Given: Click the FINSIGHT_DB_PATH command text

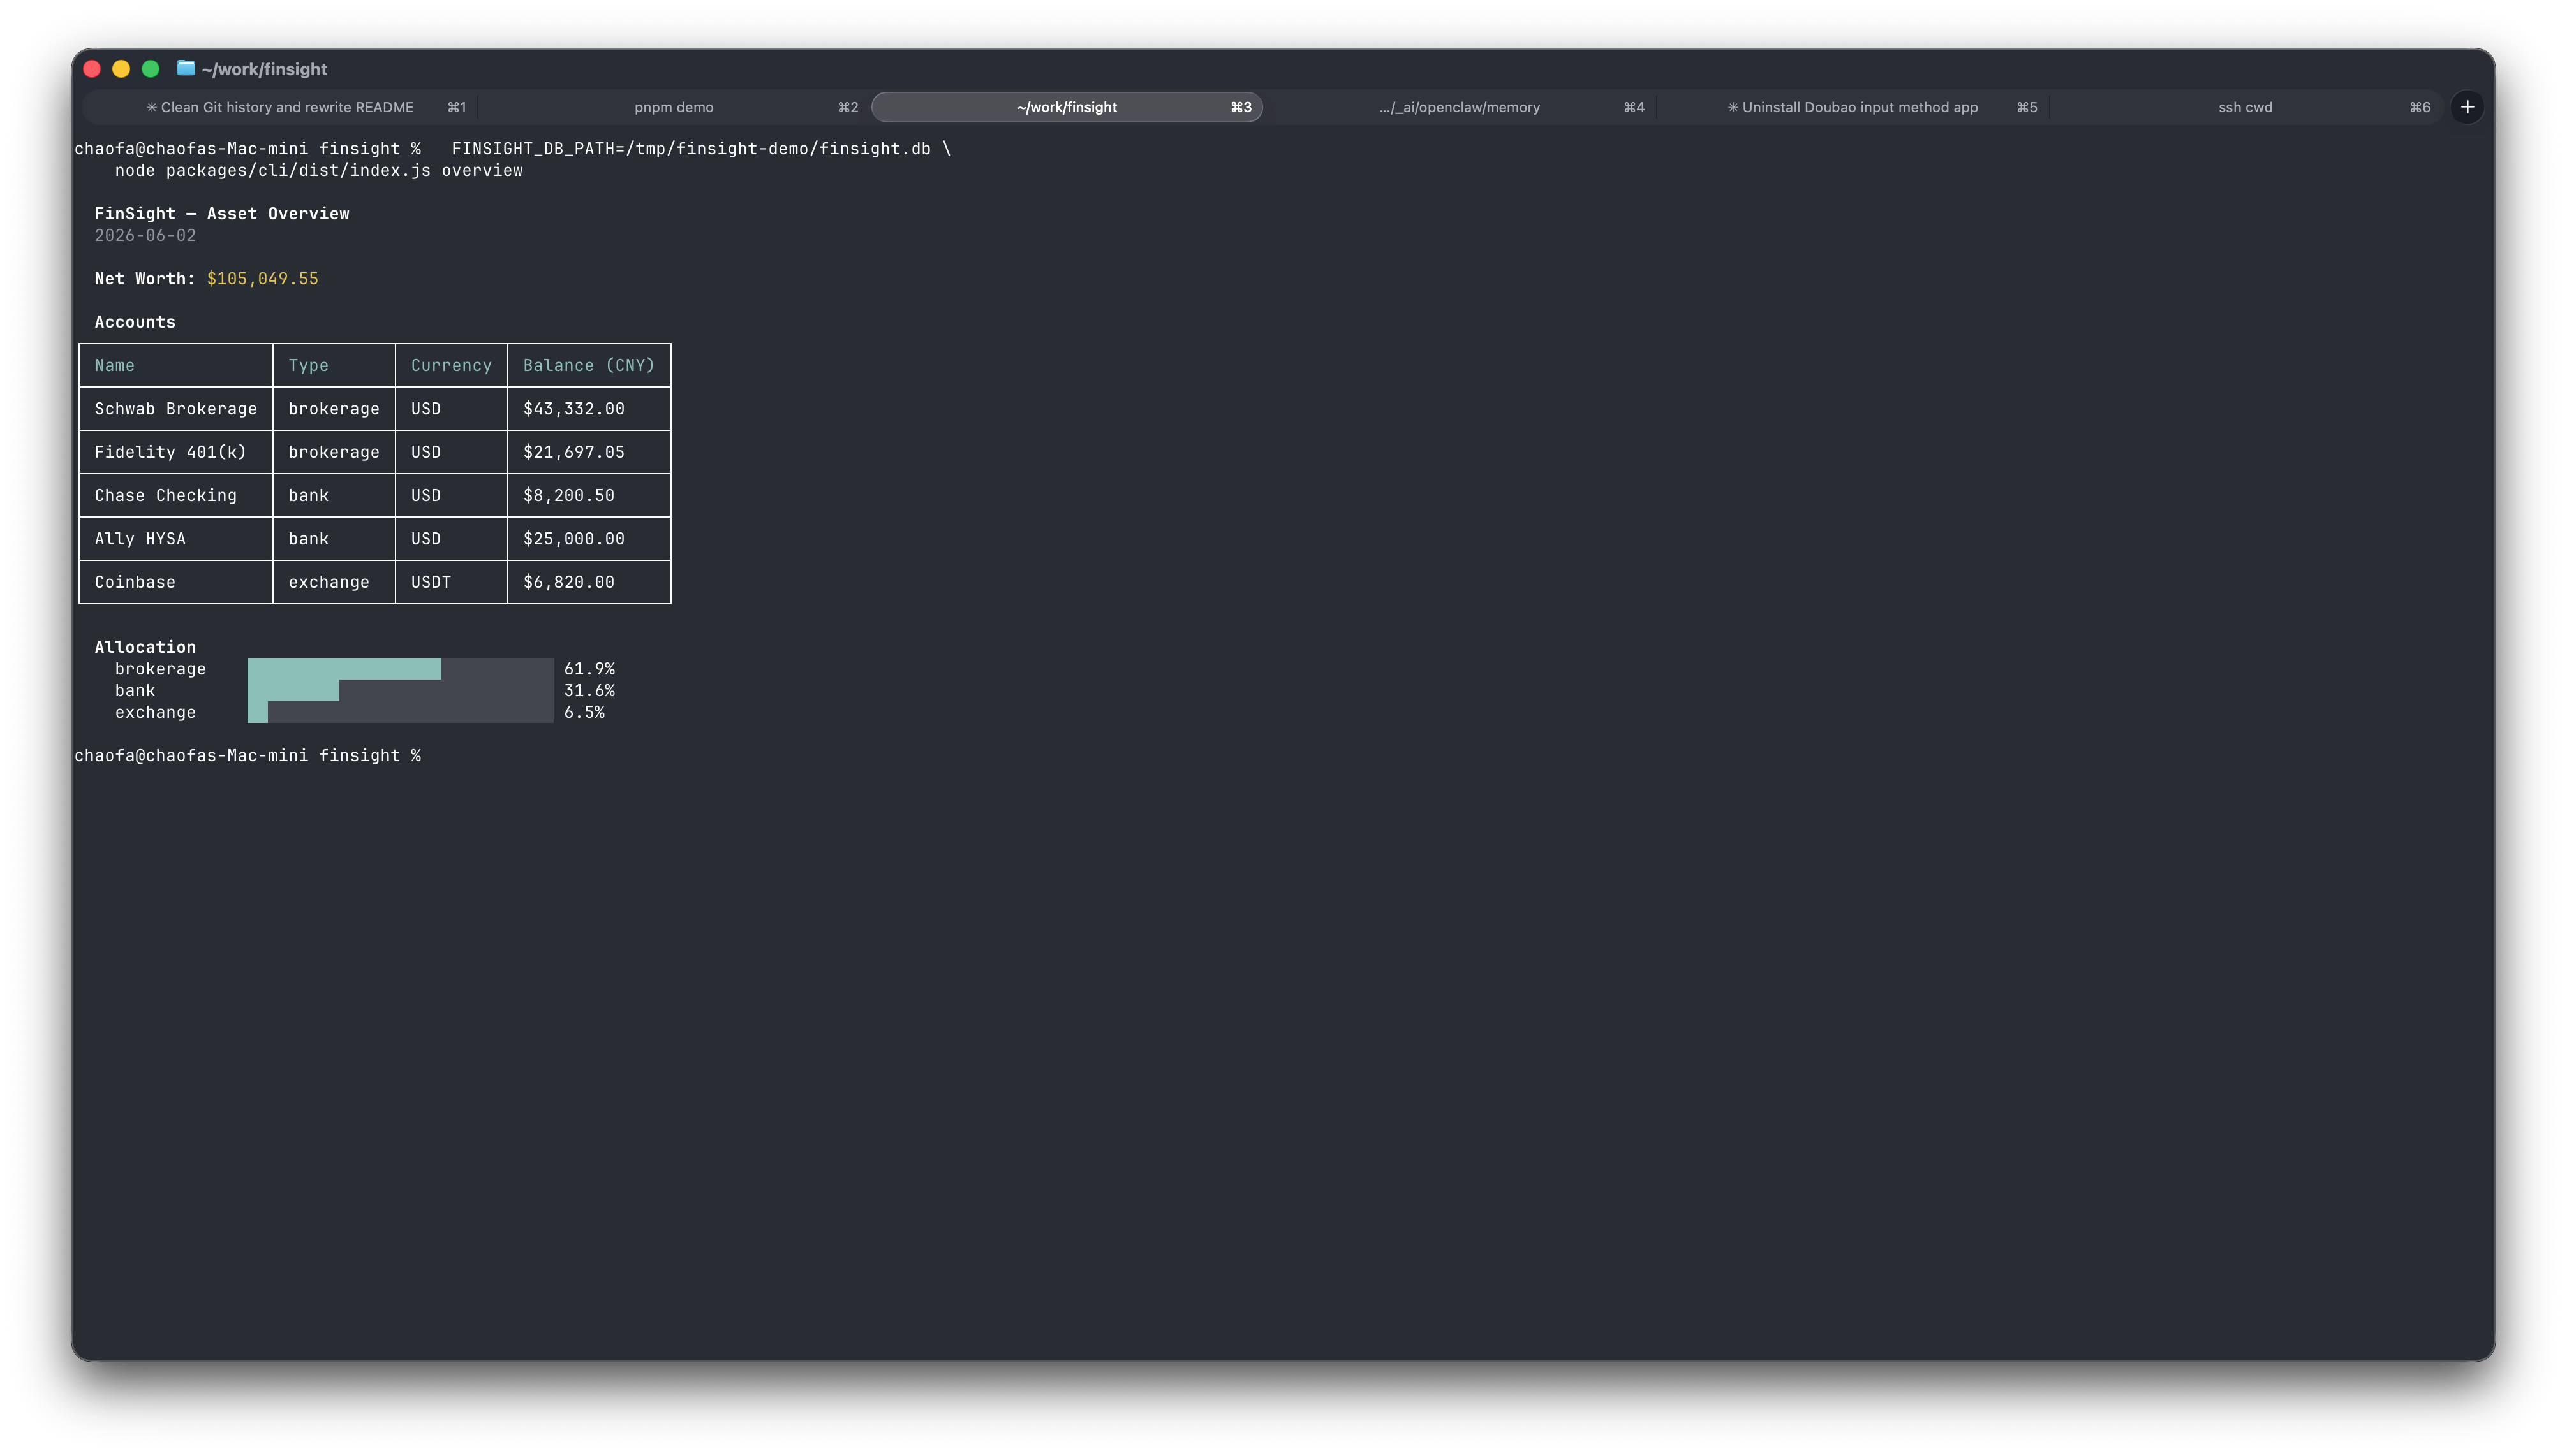Looking at the screenshot, I should pos(700,149).
